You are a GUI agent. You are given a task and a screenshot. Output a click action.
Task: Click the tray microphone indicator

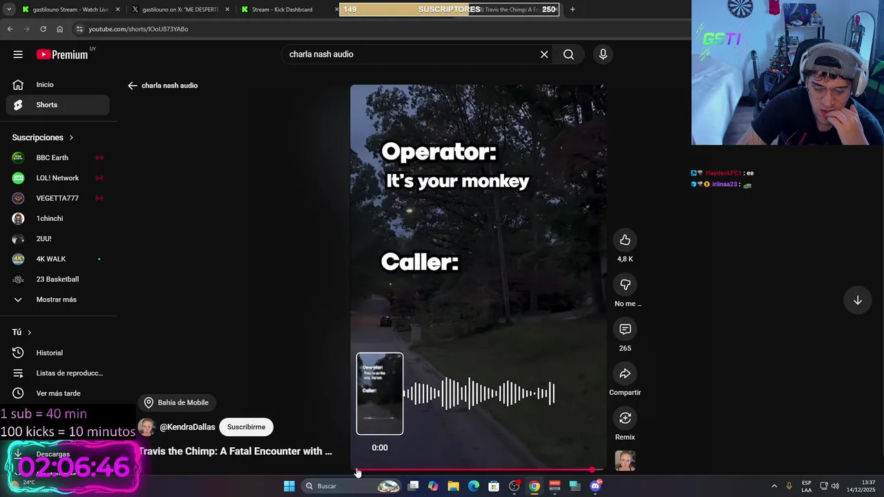789,486
